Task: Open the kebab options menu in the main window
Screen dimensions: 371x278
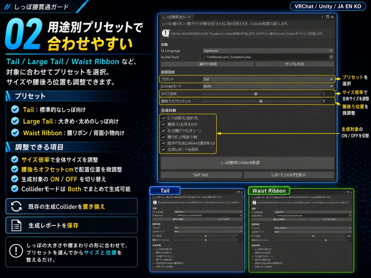Action: coord(322,17)
